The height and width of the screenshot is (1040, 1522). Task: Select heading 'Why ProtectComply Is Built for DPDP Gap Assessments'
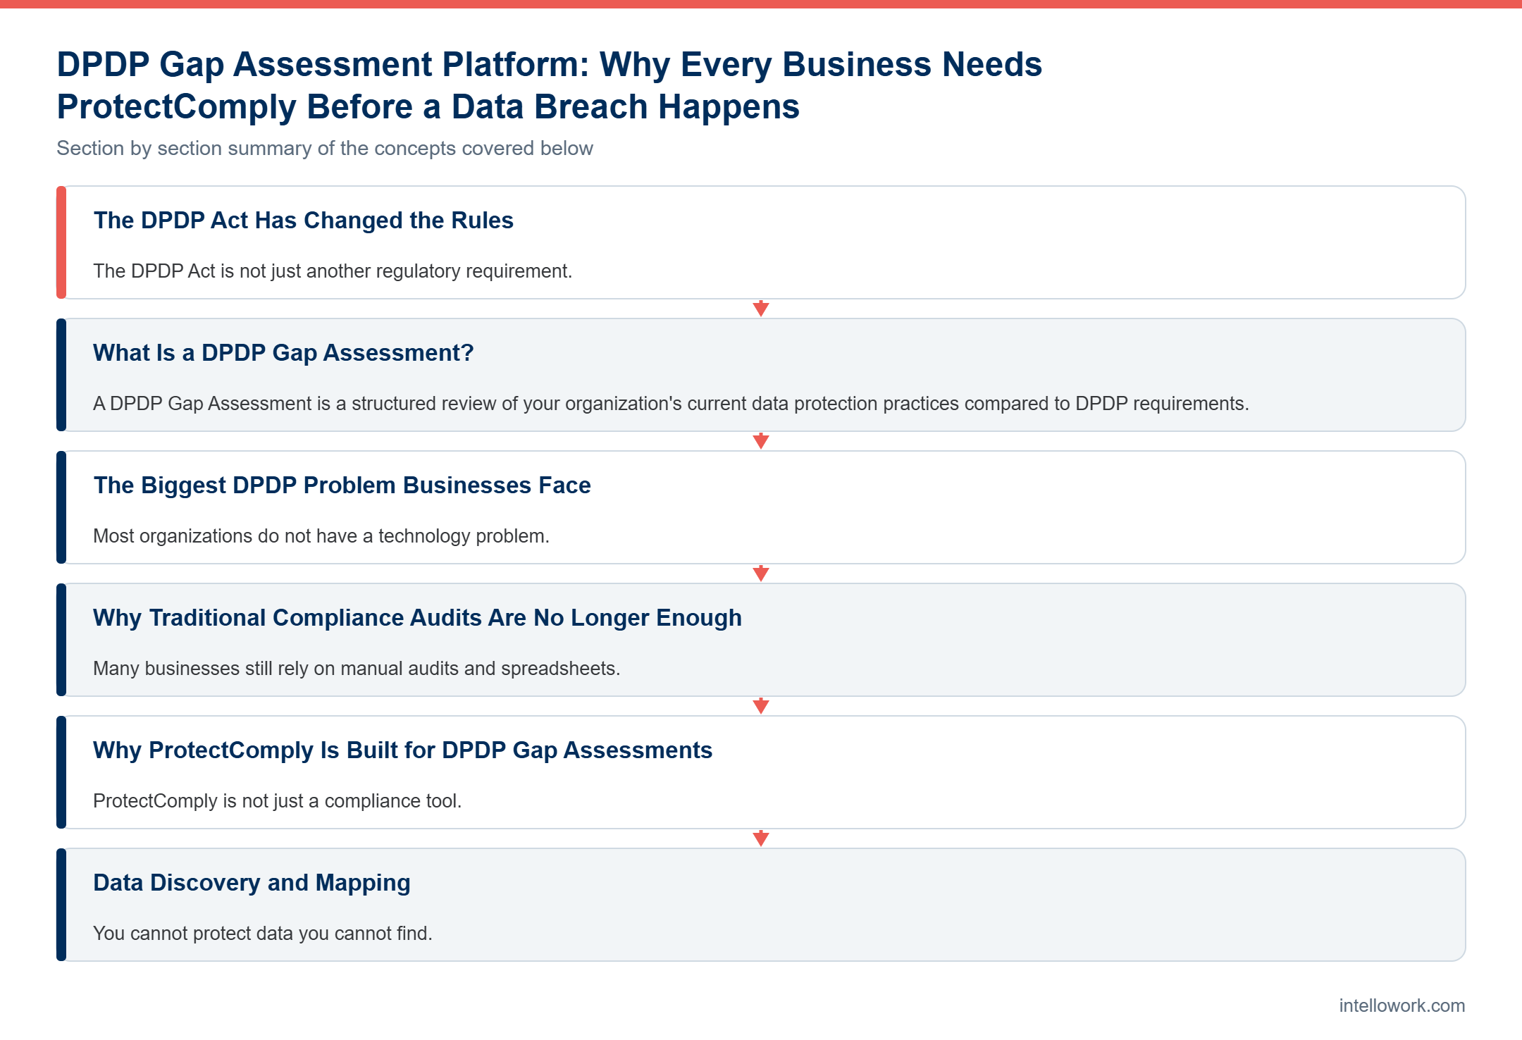[x=402, y=750]
